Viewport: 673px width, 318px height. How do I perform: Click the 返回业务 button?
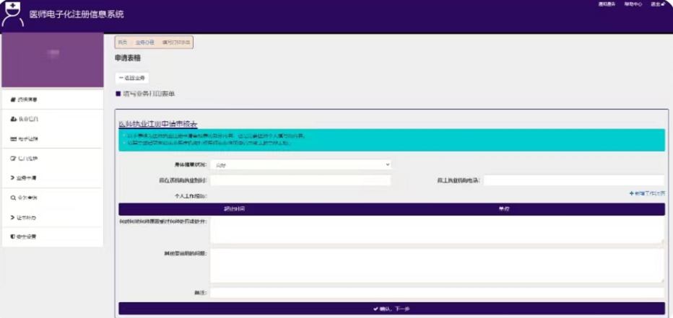point(132,77)
